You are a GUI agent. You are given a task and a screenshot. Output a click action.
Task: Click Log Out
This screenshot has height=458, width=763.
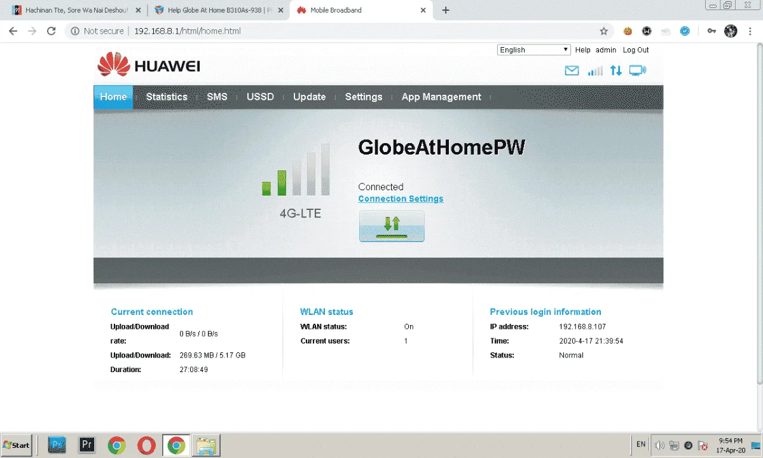click(636, 50)
